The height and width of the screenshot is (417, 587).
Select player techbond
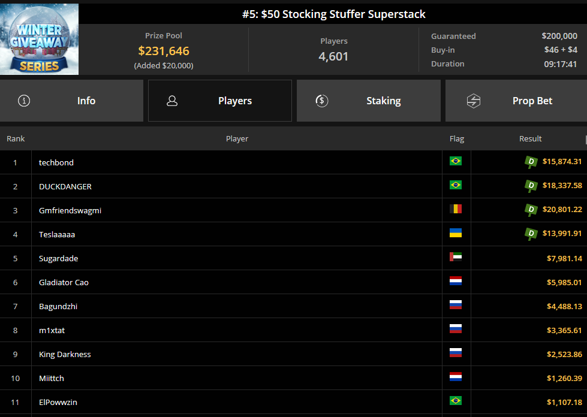(x=56, y=163)
